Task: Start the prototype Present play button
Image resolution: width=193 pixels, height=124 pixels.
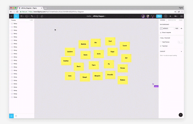Action: click(x=165, y=16)
